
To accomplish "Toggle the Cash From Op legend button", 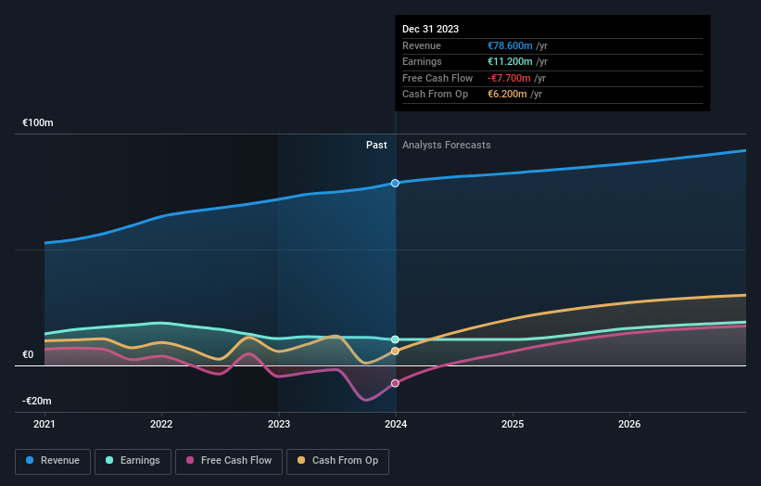I will pyautogui.click(x=337, y=461).
